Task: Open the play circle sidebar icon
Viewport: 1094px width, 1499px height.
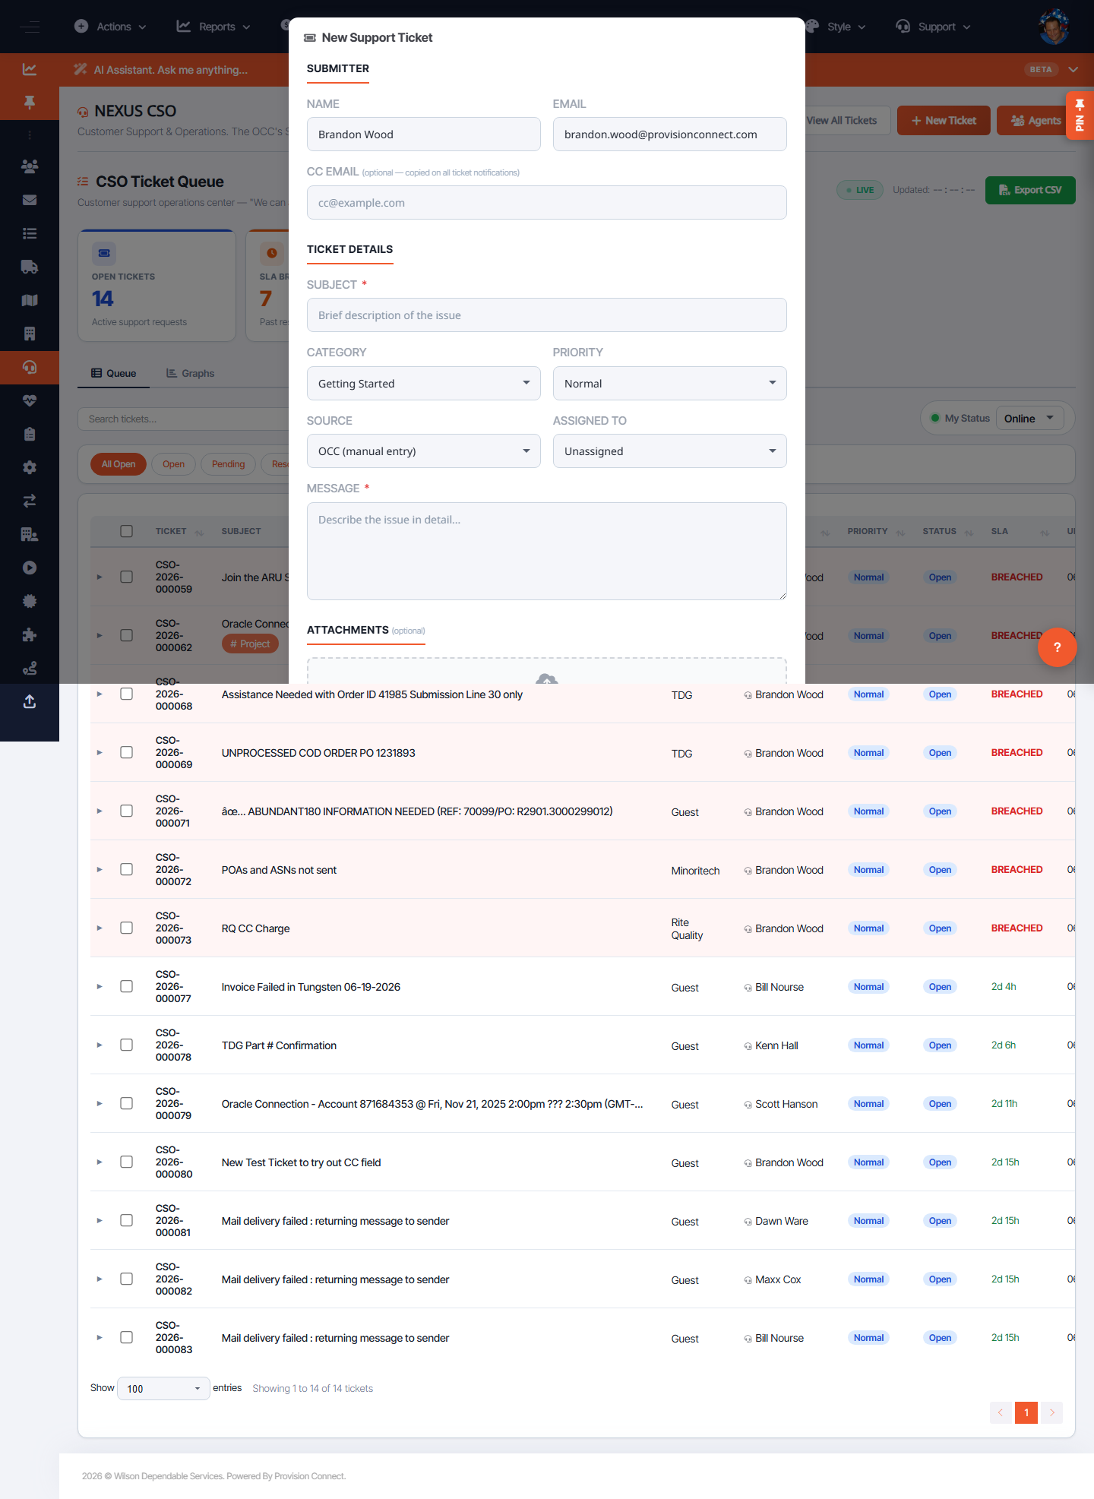Action: (x=30, y=568)
